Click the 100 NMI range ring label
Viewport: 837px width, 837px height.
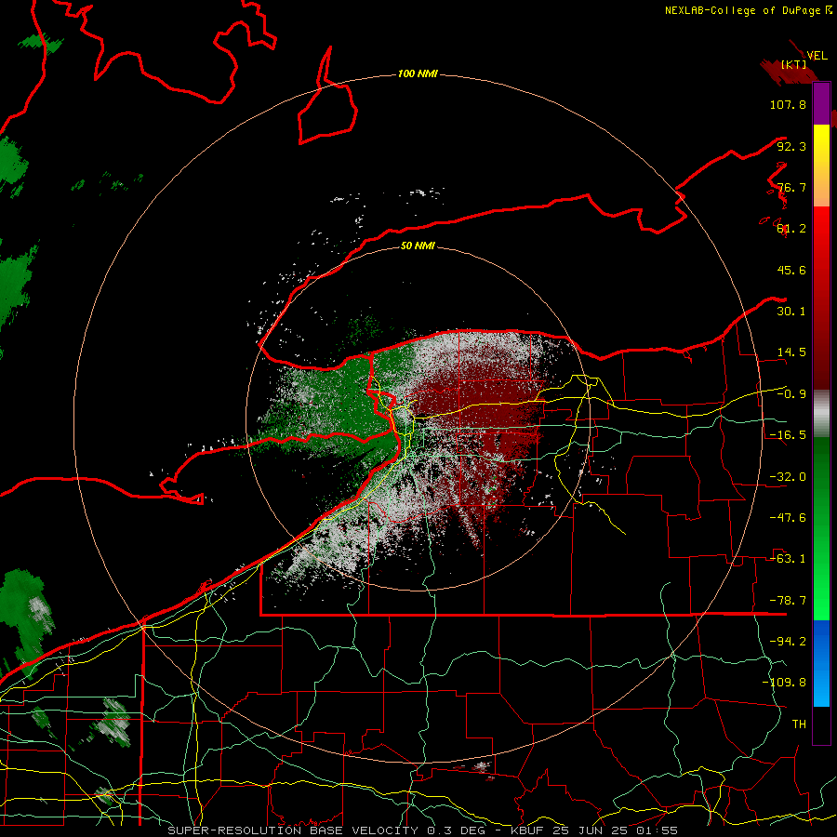coord(418,73)
